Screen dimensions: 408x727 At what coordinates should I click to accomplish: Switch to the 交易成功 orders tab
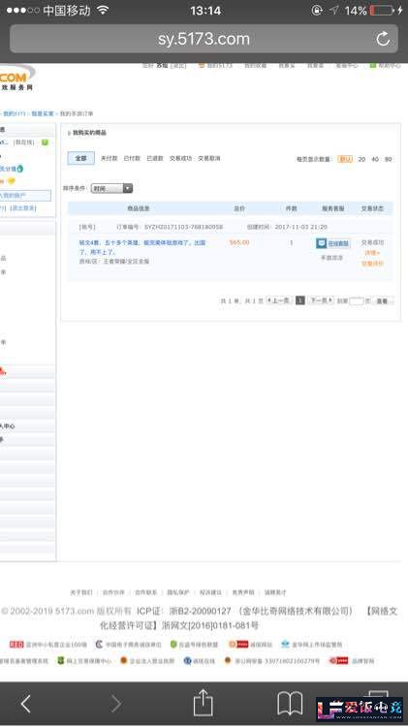pos(180,159)
